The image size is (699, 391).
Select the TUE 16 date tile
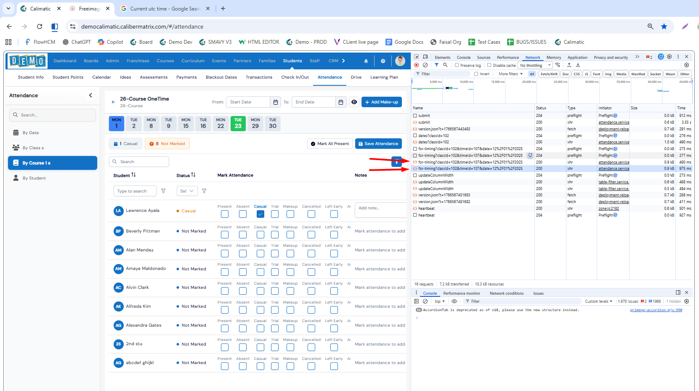pyautogui.click(x=203, y=123)
